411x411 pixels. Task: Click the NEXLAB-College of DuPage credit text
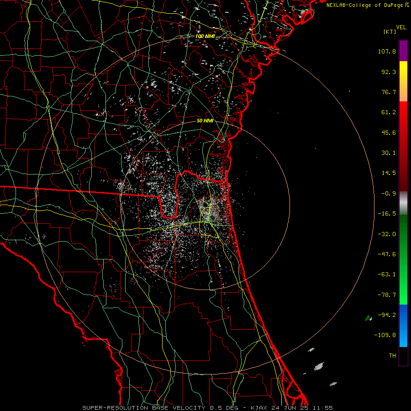pyautogui.click(x=367, y=5)
